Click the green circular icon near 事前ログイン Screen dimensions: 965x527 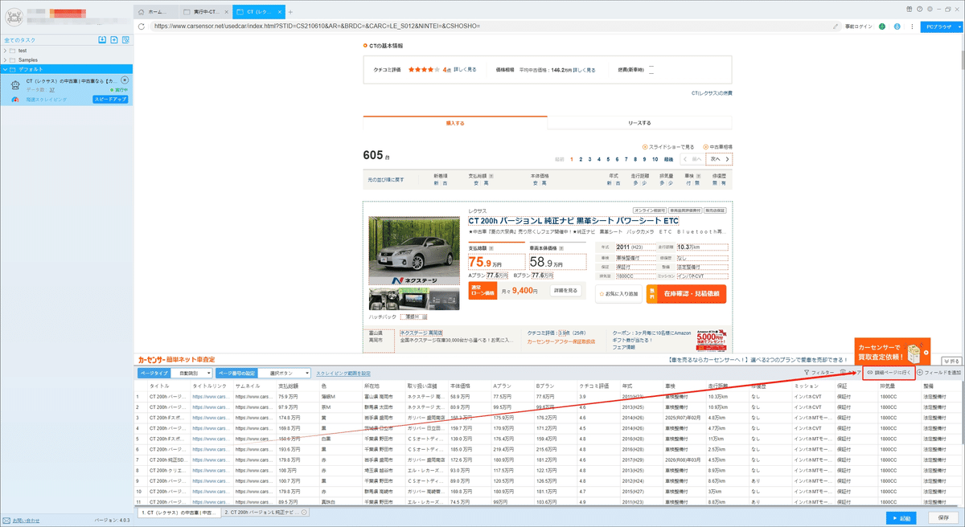pyautogui.click(x=882, y=26)
